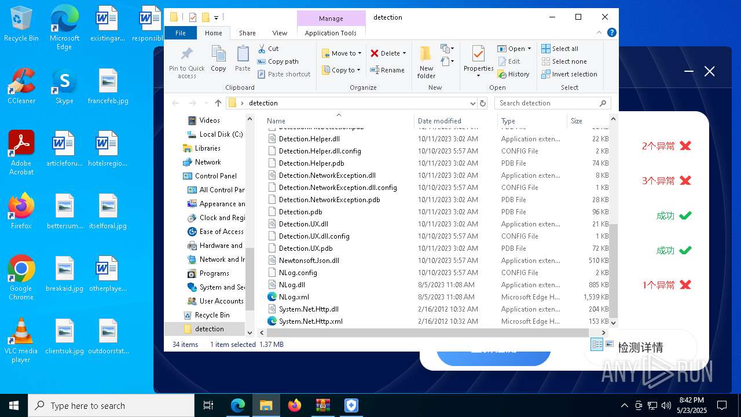Open WinRAR from the taskbar

322,405
